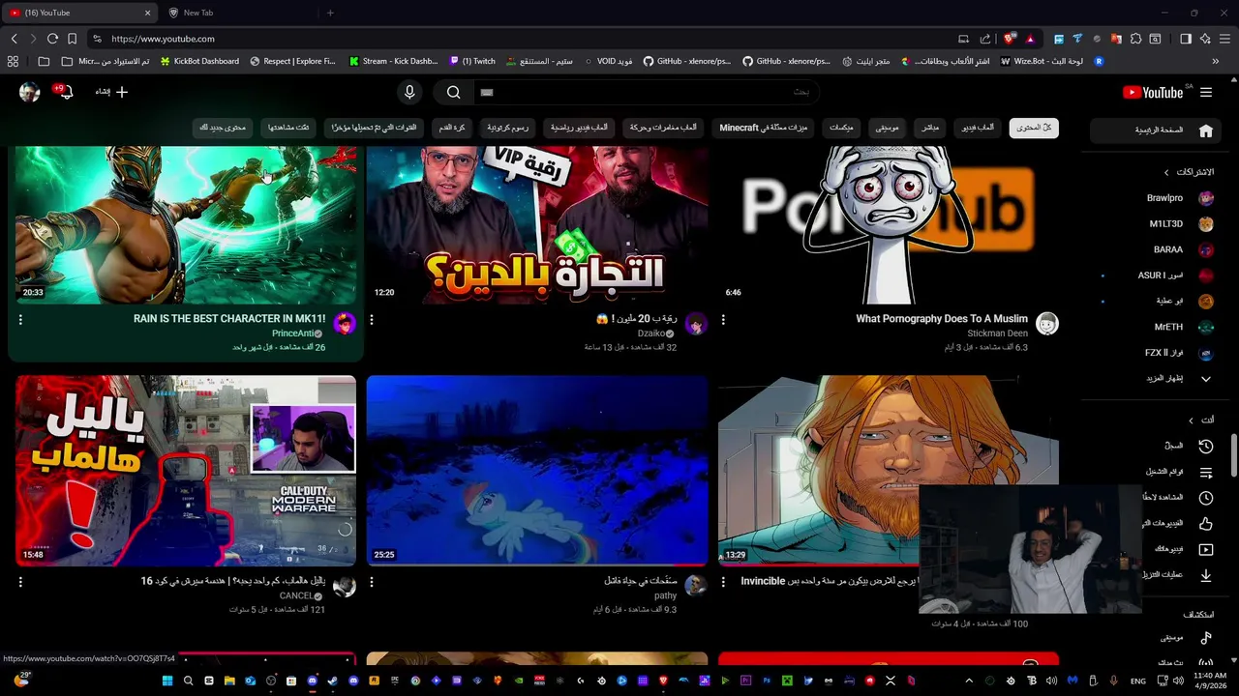Open Brave Shields icon

pyautogui.click(x=1010, y=39)
